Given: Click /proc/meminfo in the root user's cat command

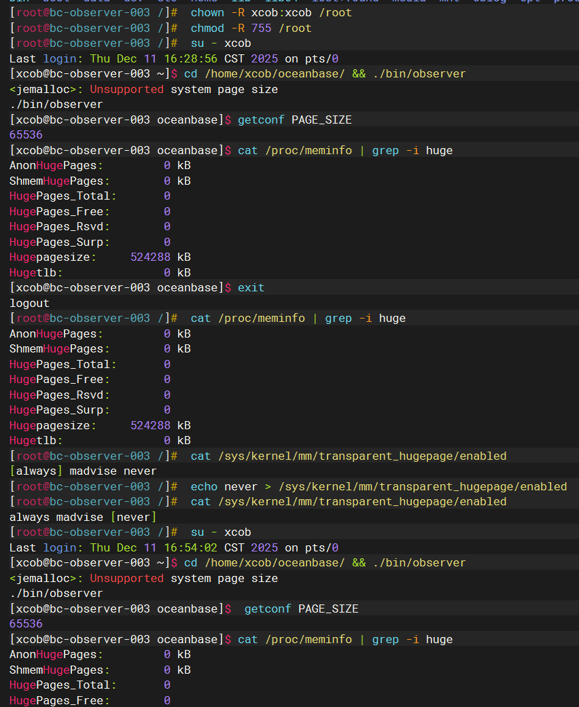Looking at the screenshot, I should click(x=261, y=318).
